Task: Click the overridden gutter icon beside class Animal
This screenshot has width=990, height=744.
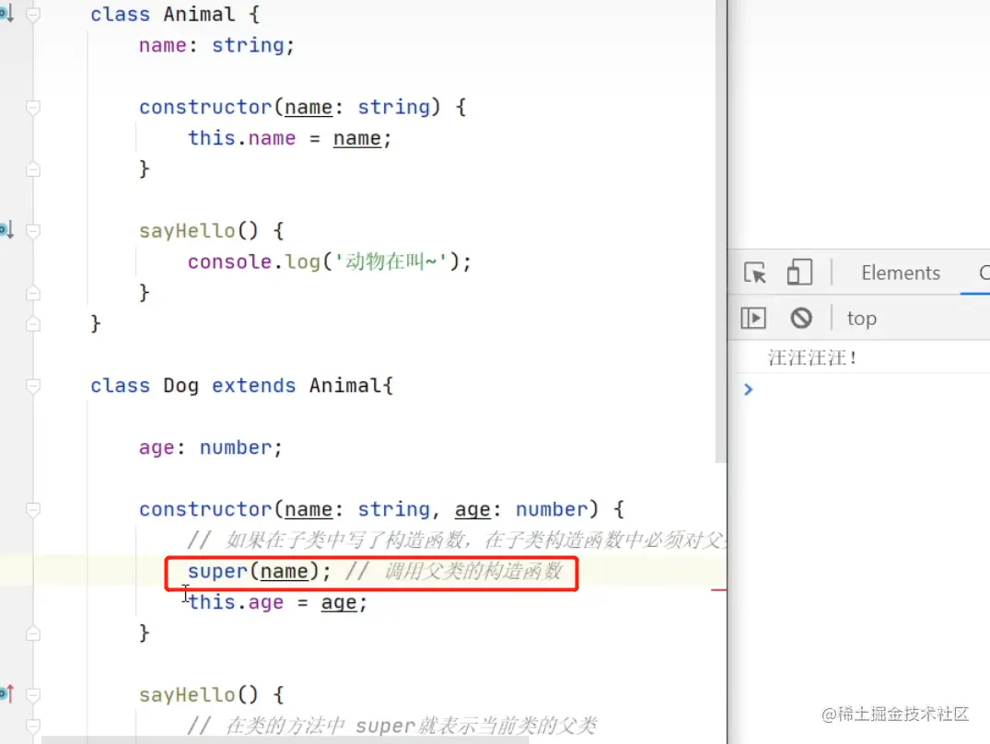Action: pyautogui.click(x=7, y=13)
